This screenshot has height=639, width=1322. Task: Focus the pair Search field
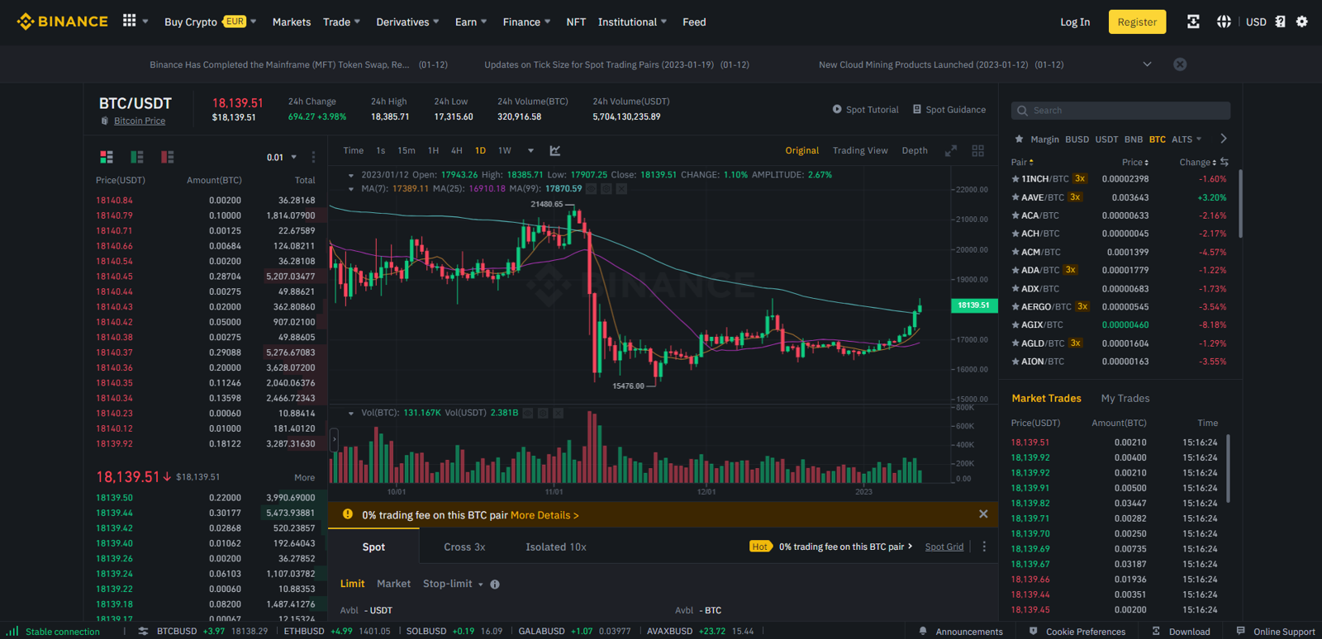1120,110
